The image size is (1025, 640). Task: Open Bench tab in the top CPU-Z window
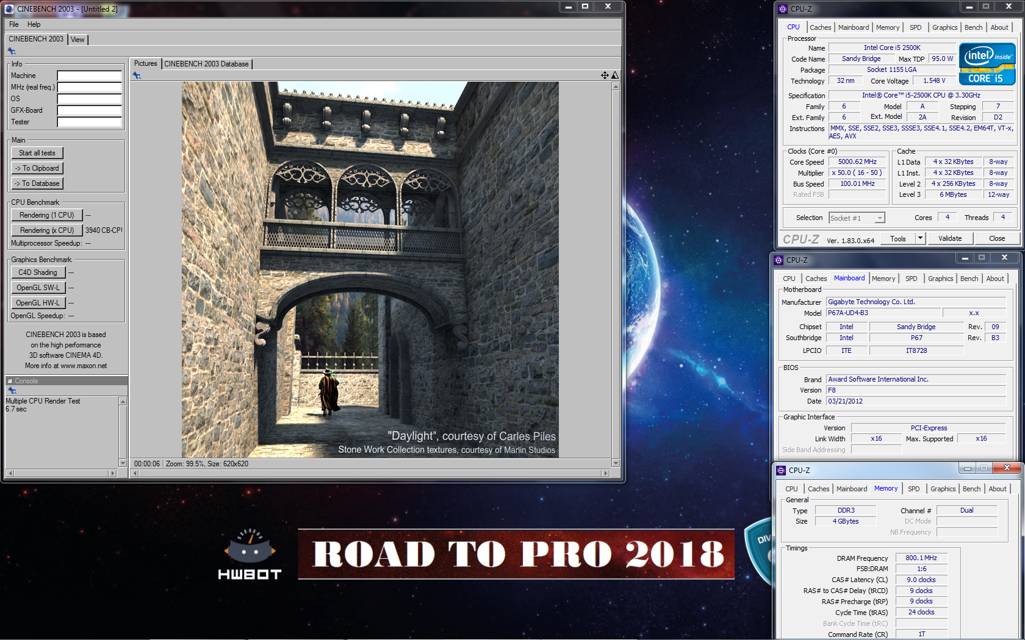973,27
